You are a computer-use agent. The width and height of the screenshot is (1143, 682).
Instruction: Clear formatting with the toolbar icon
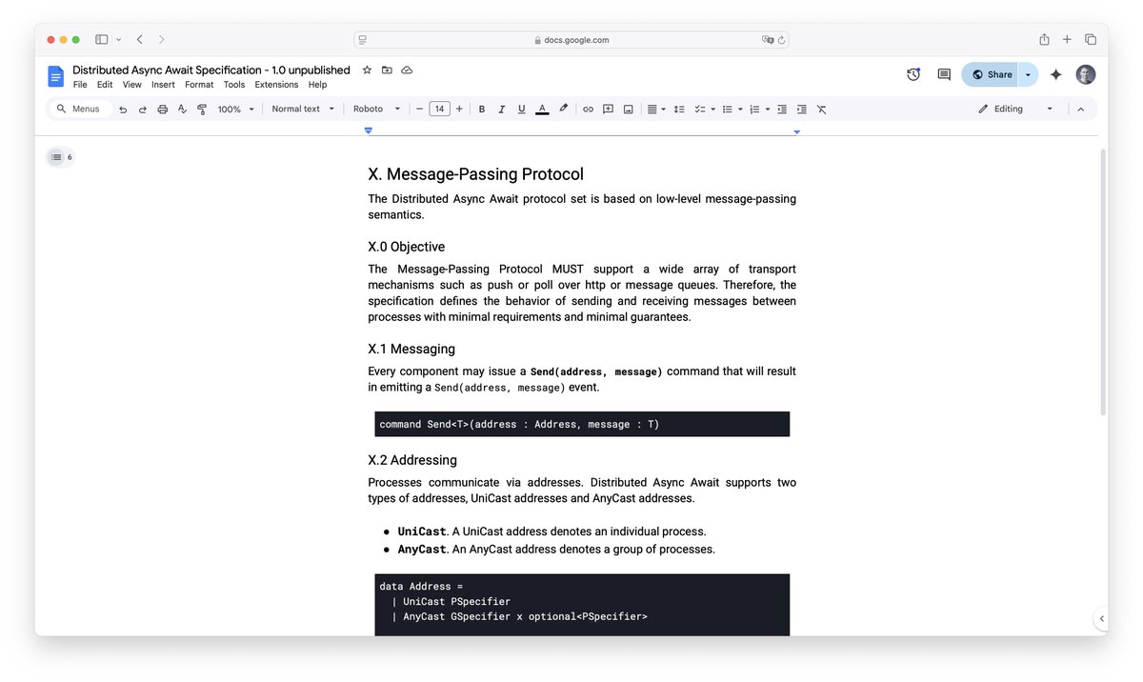tap(821, 109)
